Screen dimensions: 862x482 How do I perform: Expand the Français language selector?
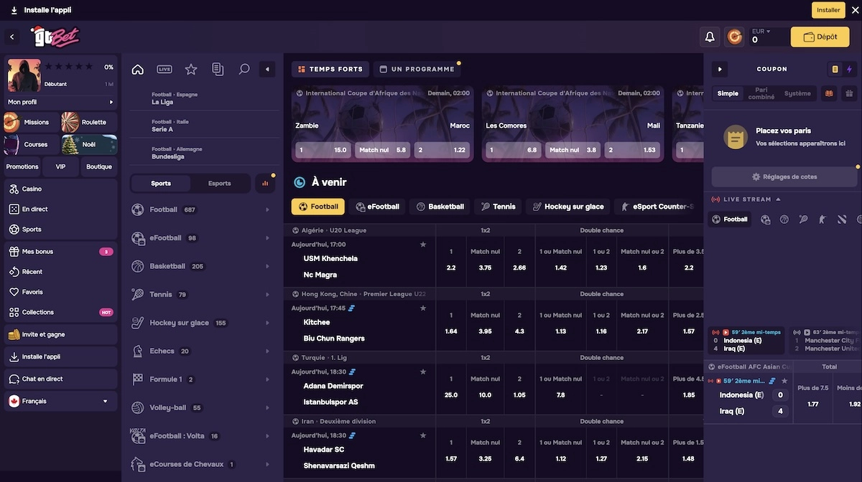(60, 401)
